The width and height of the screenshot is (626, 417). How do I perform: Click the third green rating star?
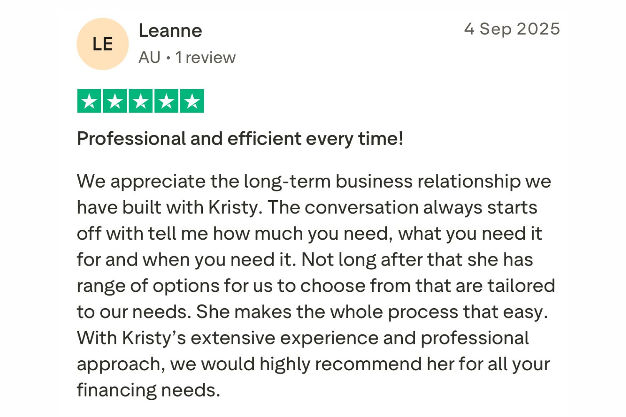(141, 101)
